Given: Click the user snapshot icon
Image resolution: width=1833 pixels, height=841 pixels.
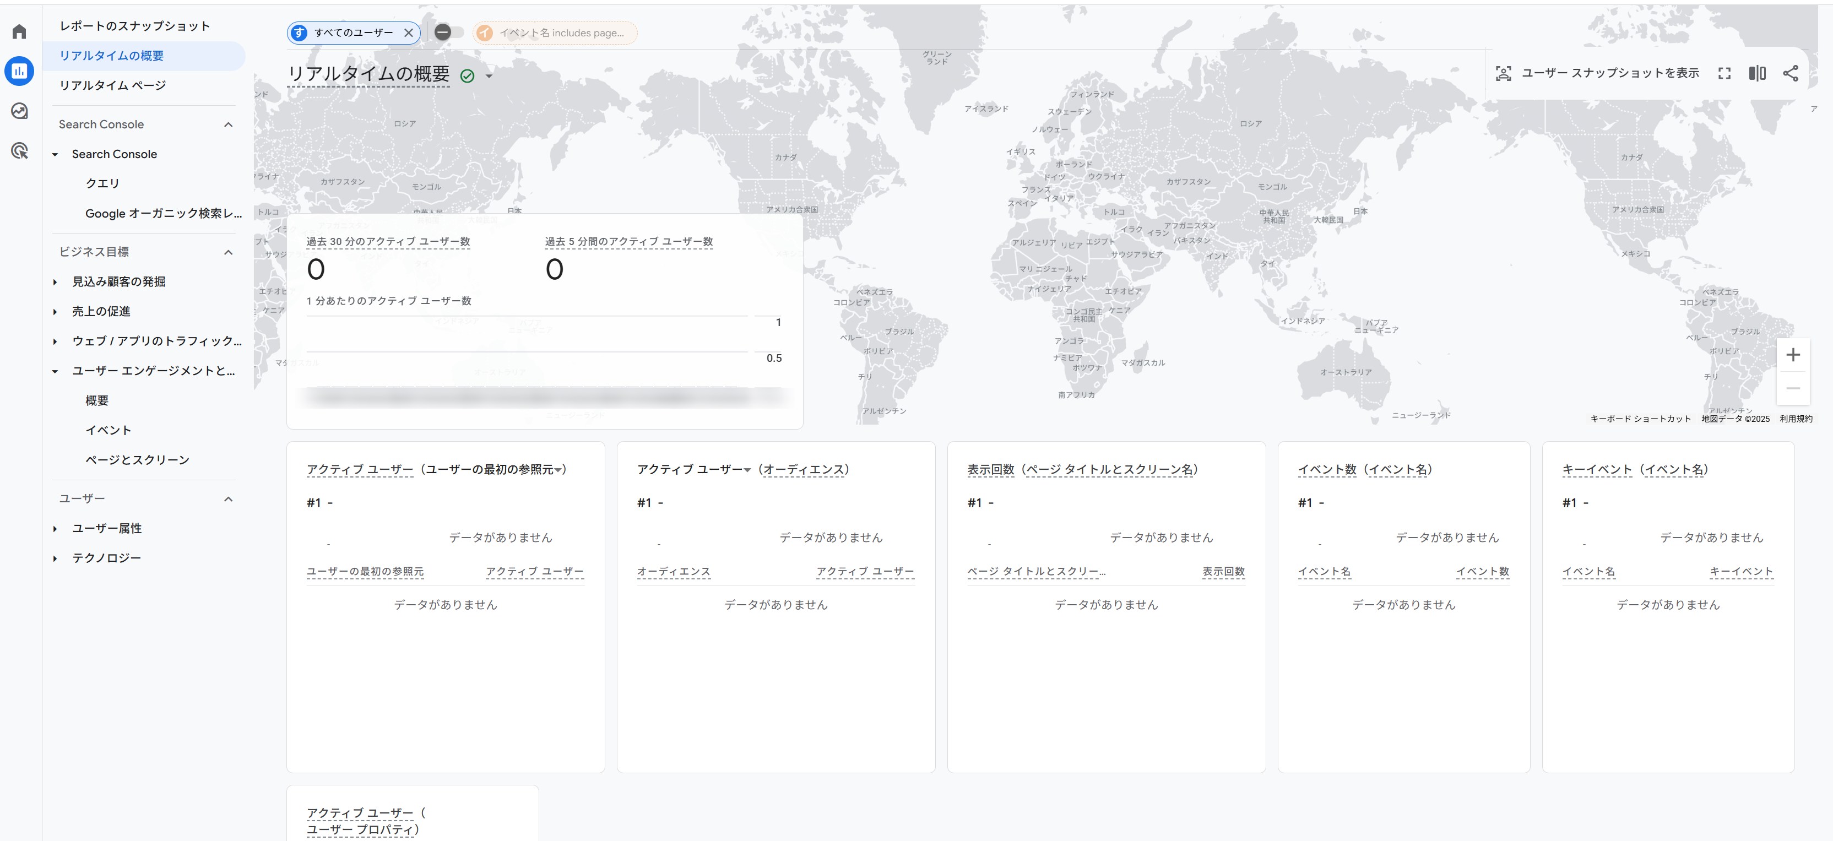Looking at the screenshot, I should click(1503, 73).
